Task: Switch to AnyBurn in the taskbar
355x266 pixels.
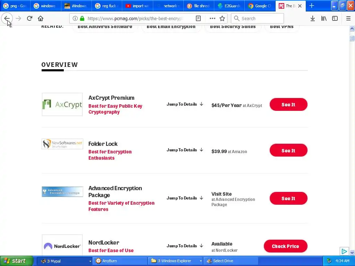Action: pyautogui.click(x=120, y=261)
